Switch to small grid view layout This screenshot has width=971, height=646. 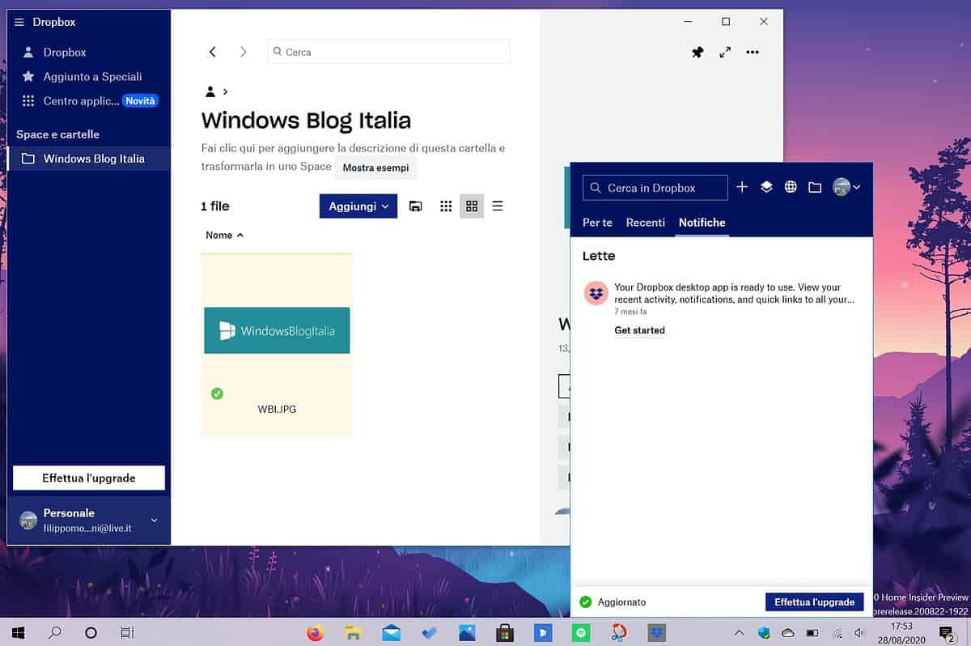click(446, 206)
